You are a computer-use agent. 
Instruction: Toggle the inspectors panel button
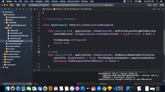162,5
